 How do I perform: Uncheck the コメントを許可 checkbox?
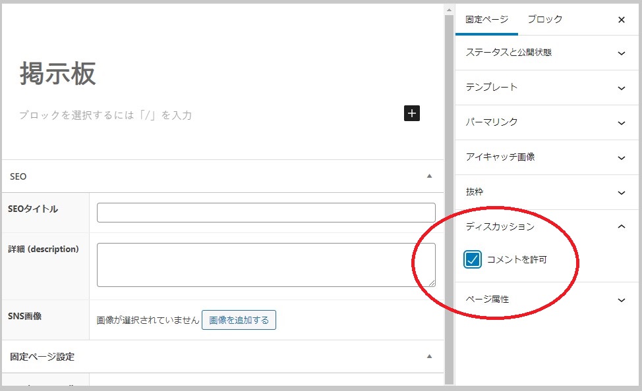(x=473, y=259)
